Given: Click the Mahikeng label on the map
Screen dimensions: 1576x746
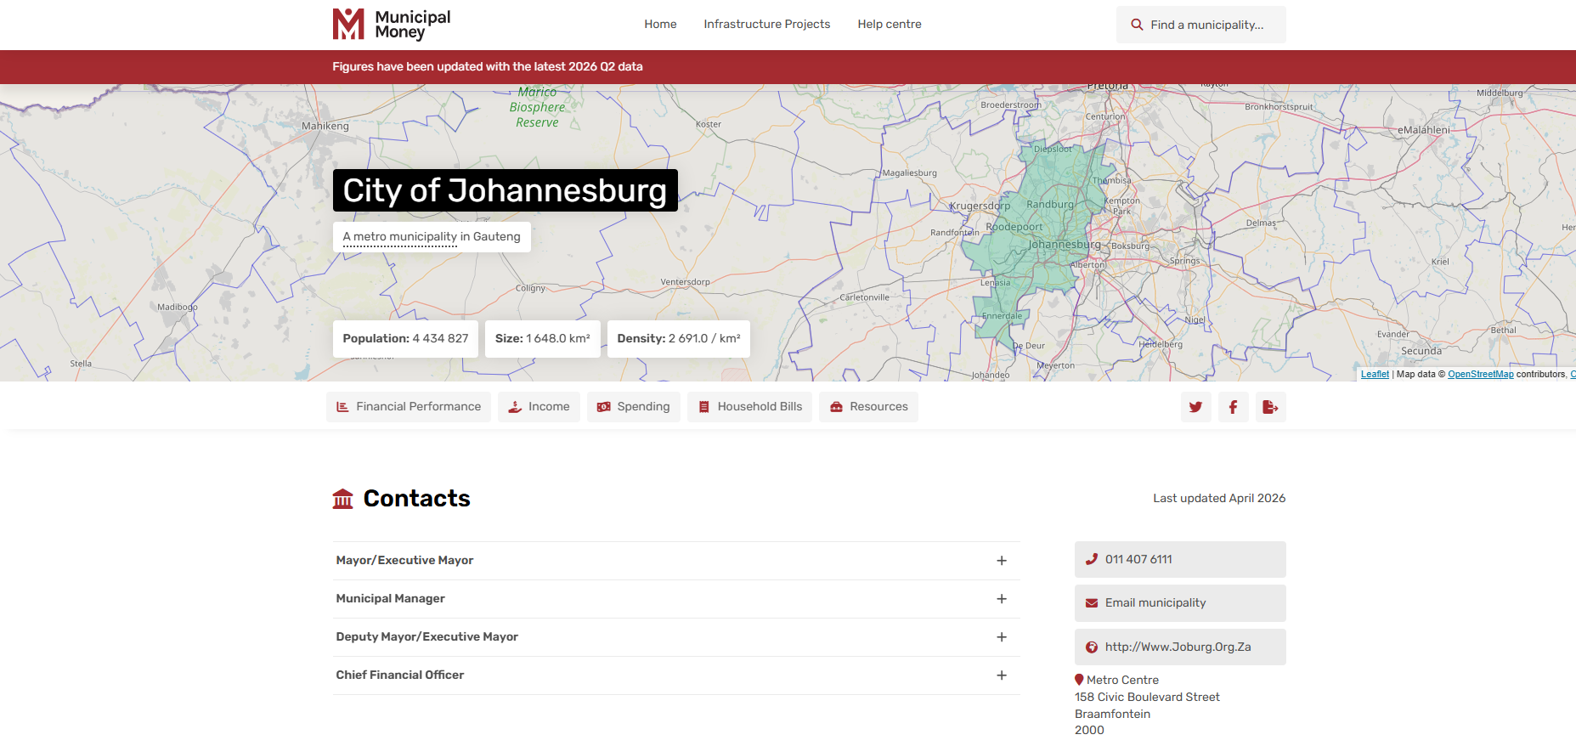Looking at the screenshot, I should 325,127.
